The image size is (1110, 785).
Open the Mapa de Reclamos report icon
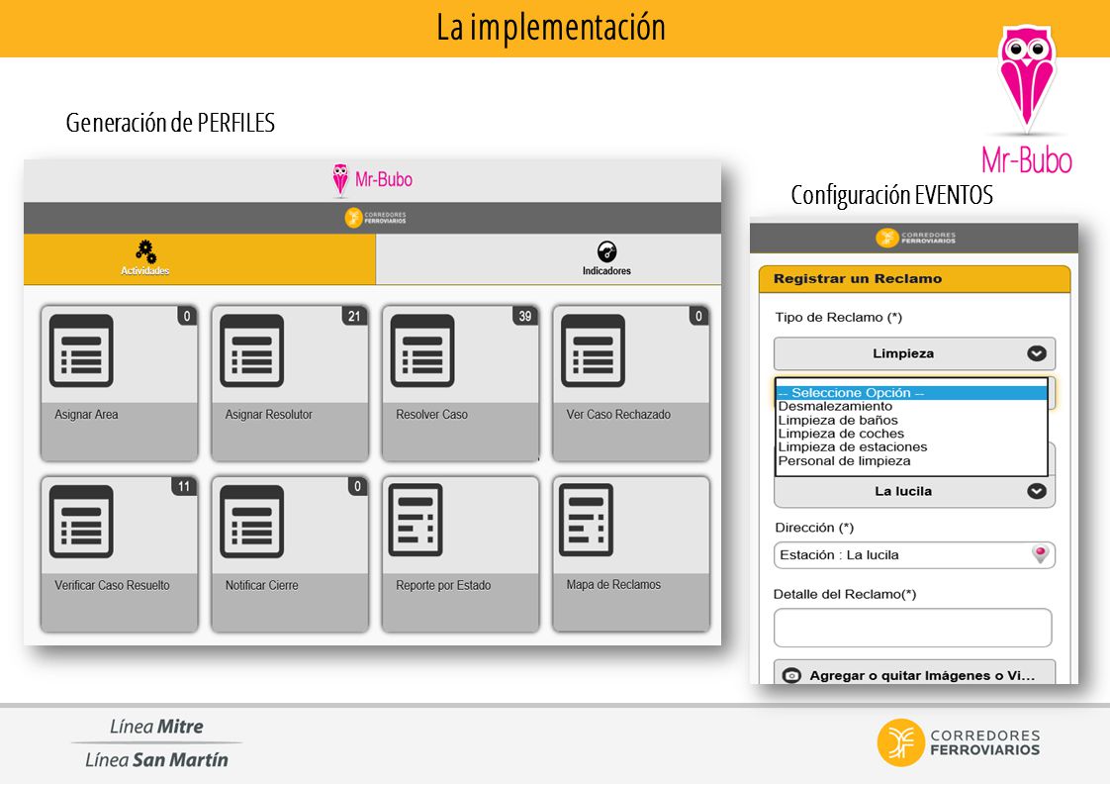click(586, 520)
